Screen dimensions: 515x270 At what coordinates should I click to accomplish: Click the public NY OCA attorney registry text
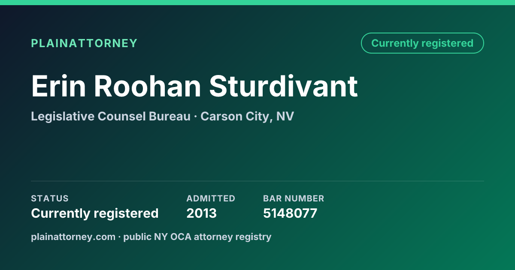coord(197,237)
